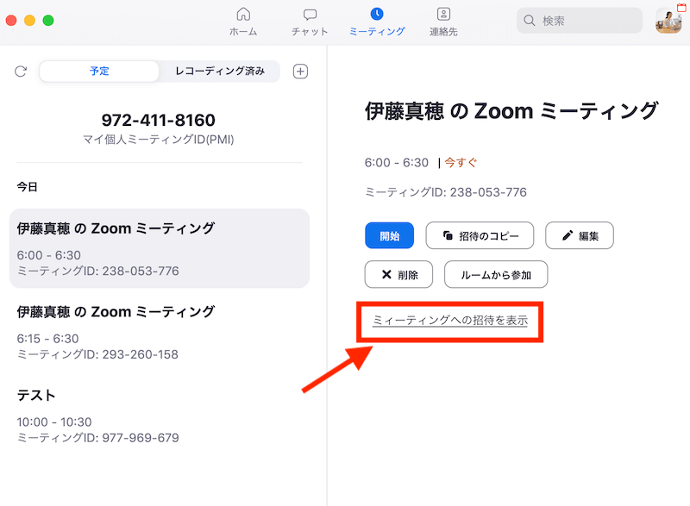Select the 予定 (Upcoming) segment
690x506 pixels.
pos(99,72)
